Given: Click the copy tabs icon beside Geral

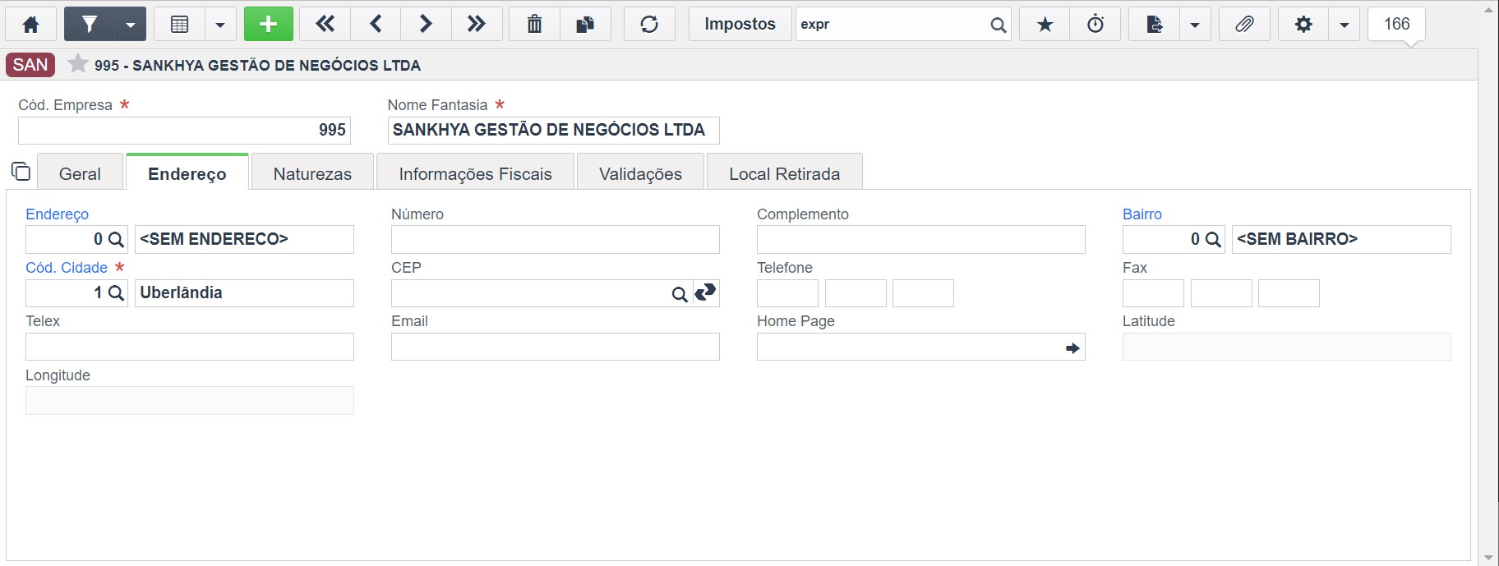Looking at the screenshot, I should (x=21, y=172).
